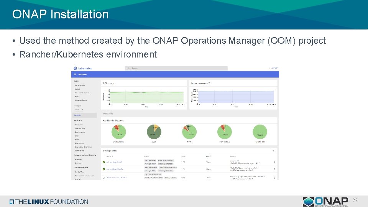This screenshot has height=207, width=368.
Task: Click the Config and Storage sidebar heading
Action: [x=81, y=168]
